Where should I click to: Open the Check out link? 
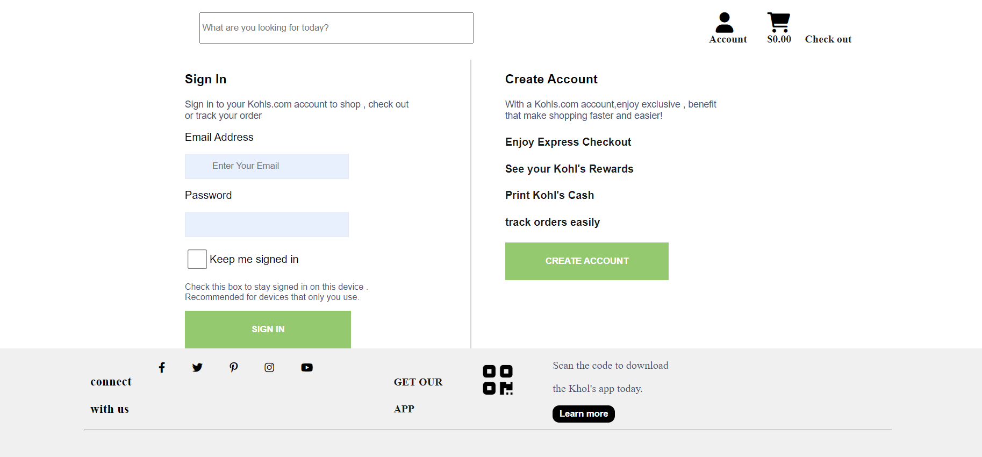coord(828,39)
